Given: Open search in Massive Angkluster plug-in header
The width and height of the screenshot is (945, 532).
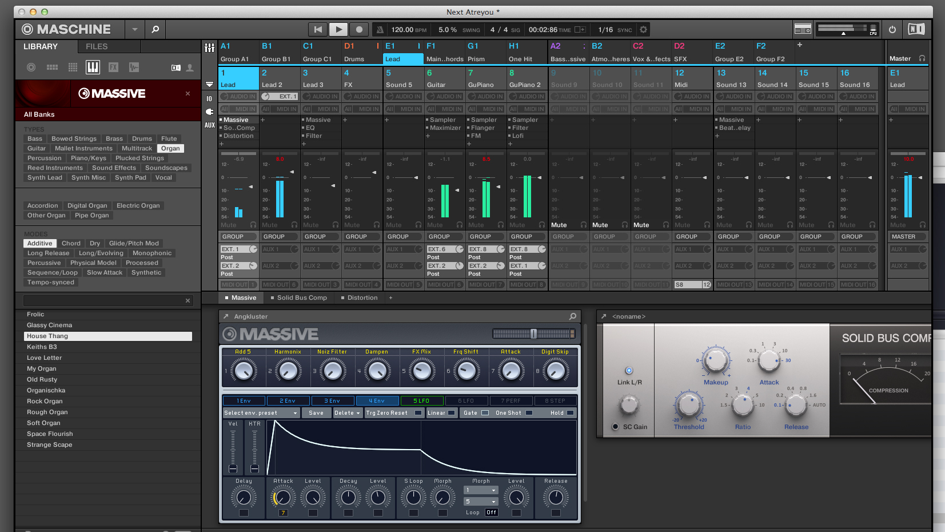Looking at the screenshot, I should tap(573, 316).
